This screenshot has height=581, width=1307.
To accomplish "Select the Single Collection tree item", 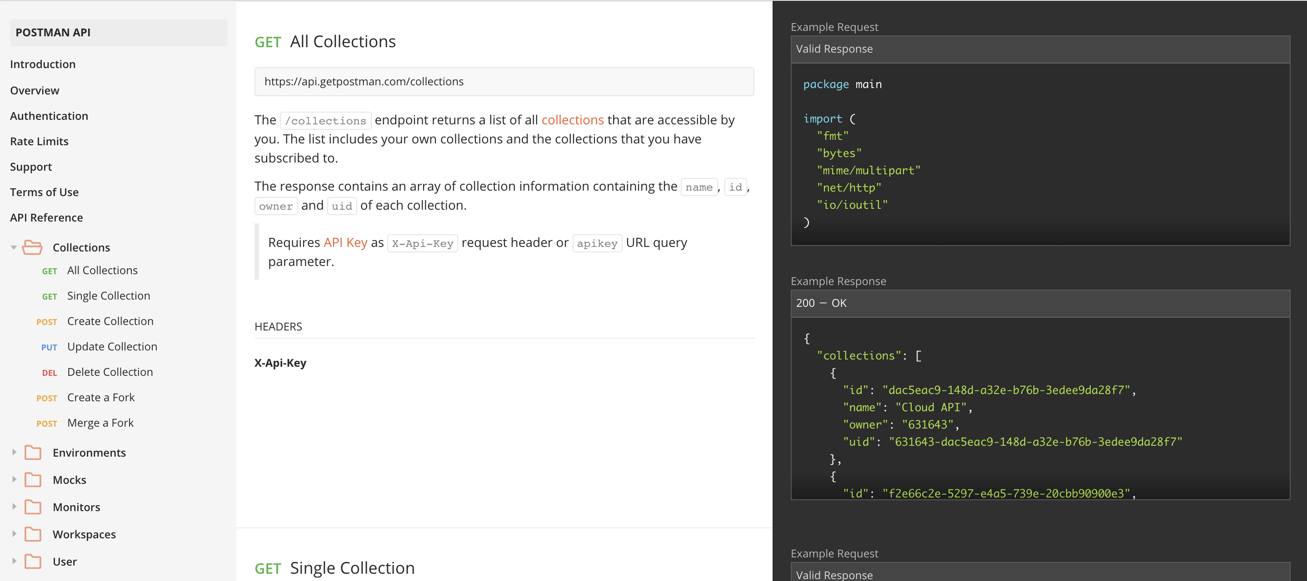I will 108,295.
